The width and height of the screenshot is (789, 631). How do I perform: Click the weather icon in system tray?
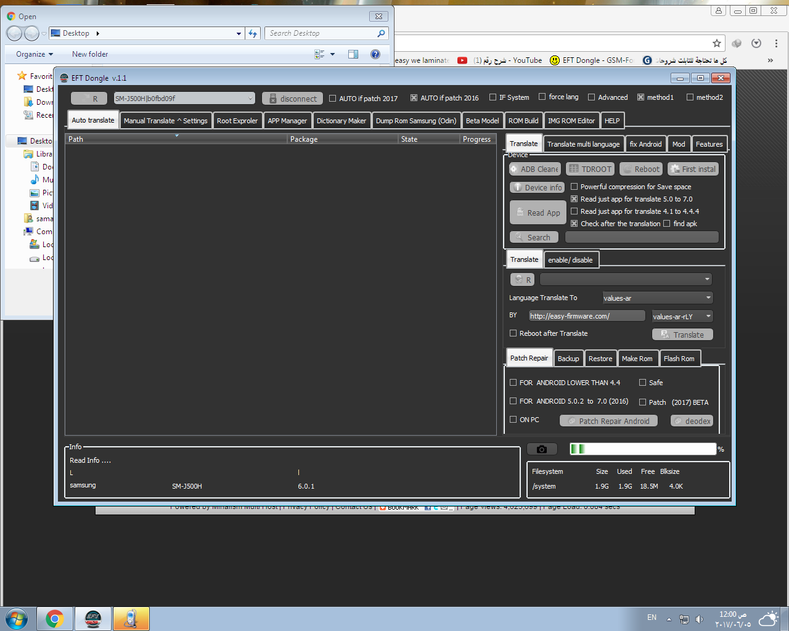(x=769, y=619)
